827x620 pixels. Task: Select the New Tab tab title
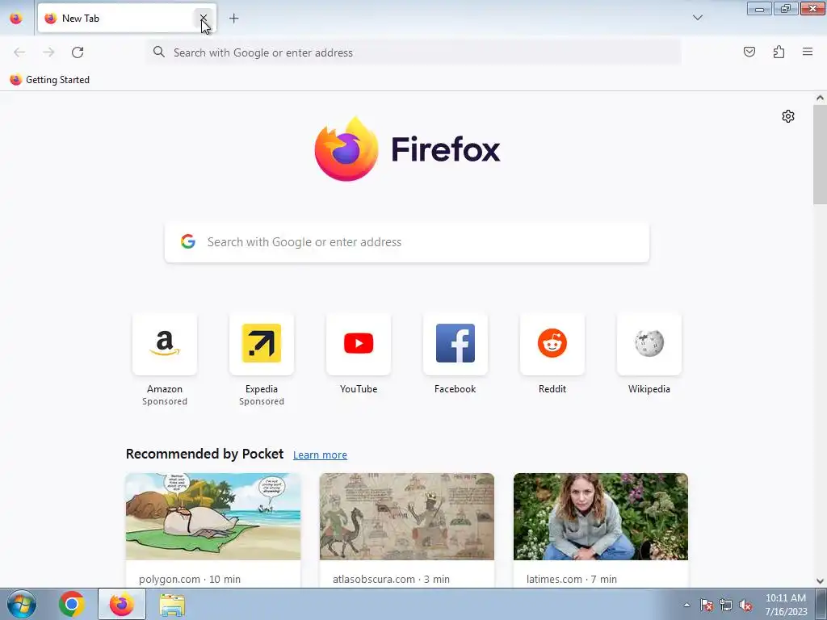pos(81,18)
